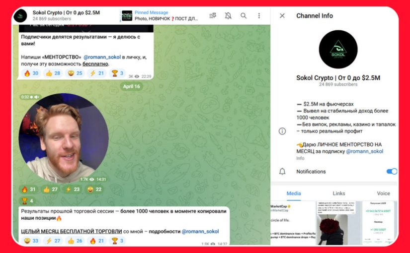Screen dimensions: 410x253
Task: Click the muted bell icon in chat header
Action: [x=228, y=15]
